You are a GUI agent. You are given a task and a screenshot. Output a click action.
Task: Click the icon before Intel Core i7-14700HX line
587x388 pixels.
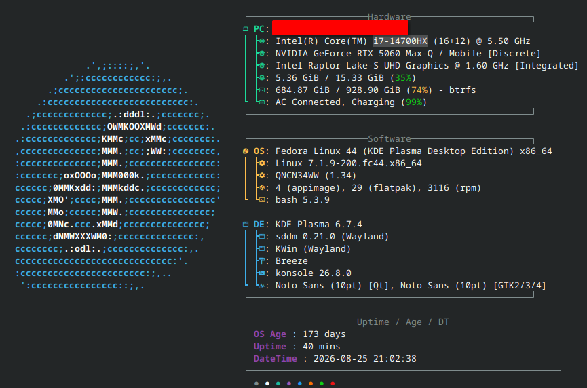pyautogui.click(x=262, y=41)
